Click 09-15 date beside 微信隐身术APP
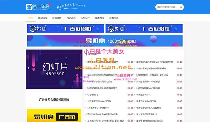 tap(179, 95)
